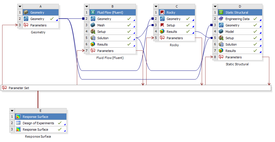Open the system A dropdown arrow
The width and height of the screenshot is (275, 142).
coord(20,6)
